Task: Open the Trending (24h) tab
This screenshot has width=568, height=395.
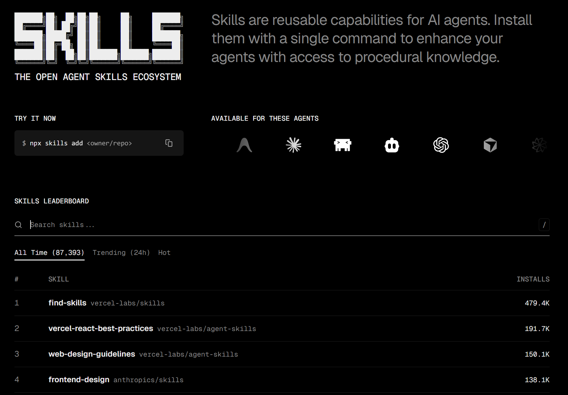Action: 121,253
